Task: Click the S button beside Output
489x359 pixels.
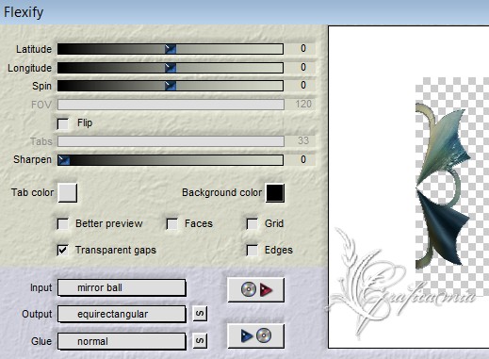Action: 200,314
